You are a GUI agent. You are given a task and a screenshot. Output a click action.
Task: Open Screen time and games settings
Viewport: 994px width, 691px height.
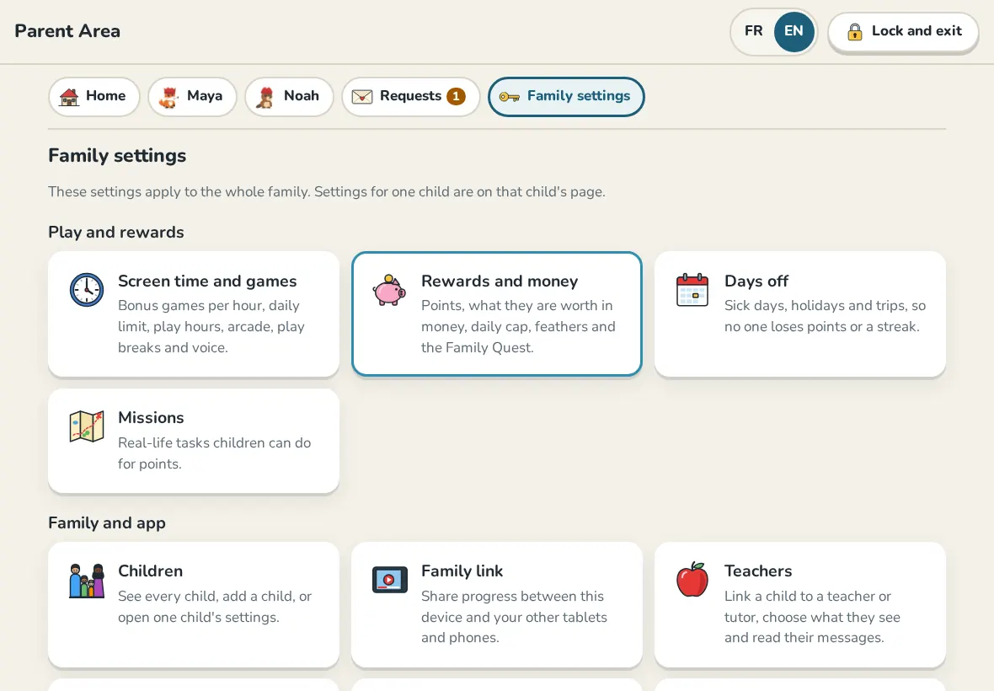(x=194, y=314)
